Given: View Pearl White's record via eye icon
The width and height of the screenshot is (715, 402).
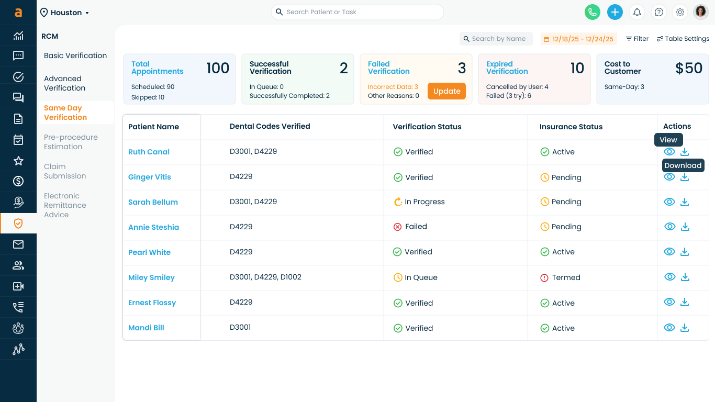Looking at the screenshot, I should (669, 252).
